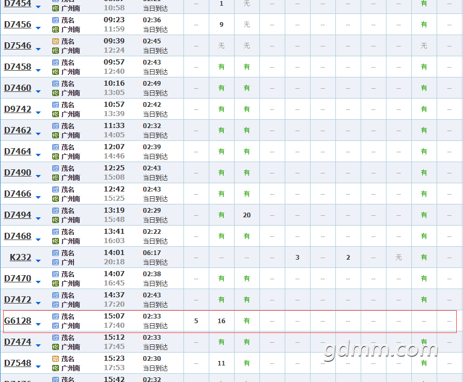Open train D9742 link
Viewport: 463px width, 382px height.
(x=18, y=109)
